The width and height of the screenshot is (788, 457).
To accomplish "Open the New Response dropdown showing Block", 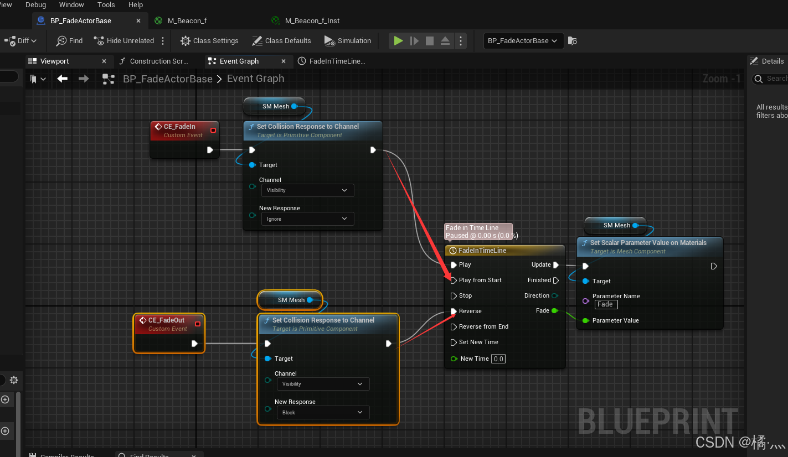I will 323,413.
